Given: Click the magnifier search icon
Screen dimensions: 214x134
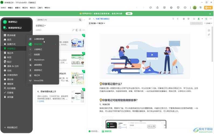Looking at the screenshot, I should (x=80, y=20).
